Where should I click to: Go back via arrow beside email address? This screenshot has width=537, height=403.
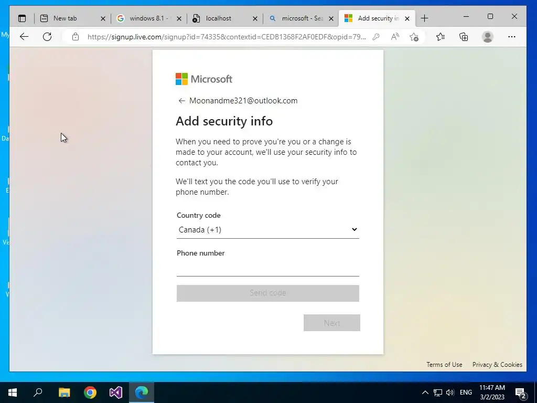click(x=181, y=101)
